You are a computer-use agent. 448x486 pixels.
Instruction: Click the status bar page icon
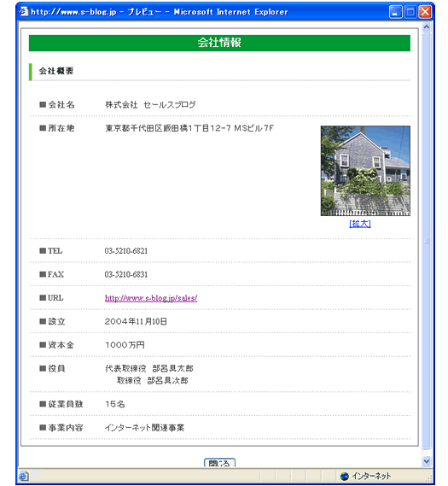[24, 476]
